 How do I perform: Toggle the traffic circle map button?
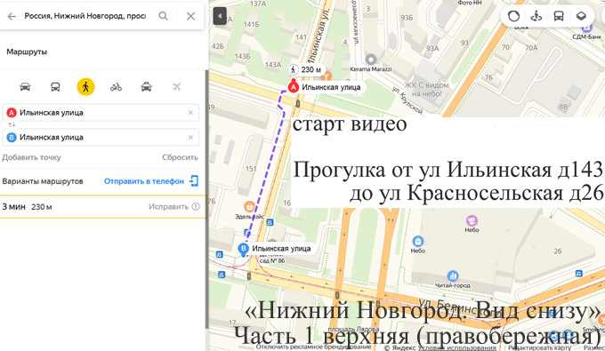[513, 16]
